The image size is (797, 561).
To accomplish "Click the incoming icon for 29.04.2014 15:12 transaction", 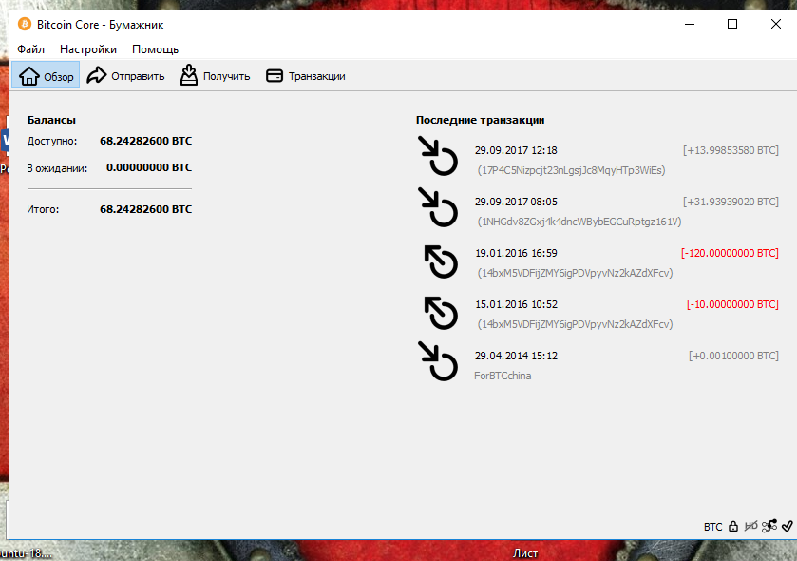I will pos(438,360).
